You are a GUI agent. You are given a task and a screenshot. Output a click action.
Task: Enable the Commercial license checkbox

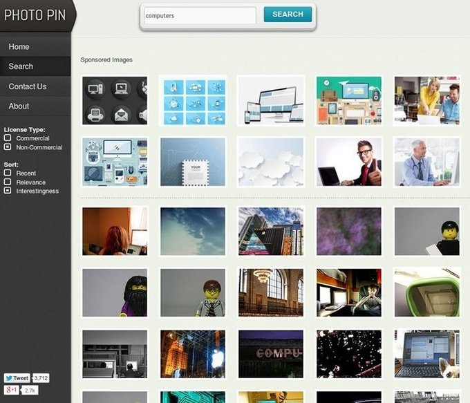tap(8, 138)
